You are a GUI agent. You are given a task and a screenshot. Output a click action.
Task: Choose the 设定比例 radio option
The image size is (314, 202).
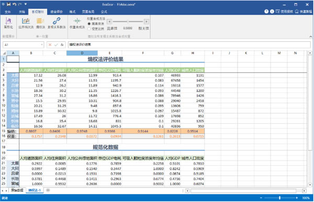(96, 29)
